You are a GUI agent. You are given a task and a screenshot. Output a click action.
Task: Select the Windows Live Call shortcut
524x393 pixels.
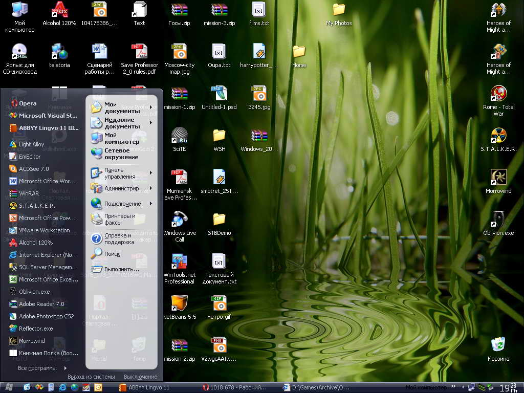pos(180,227)
